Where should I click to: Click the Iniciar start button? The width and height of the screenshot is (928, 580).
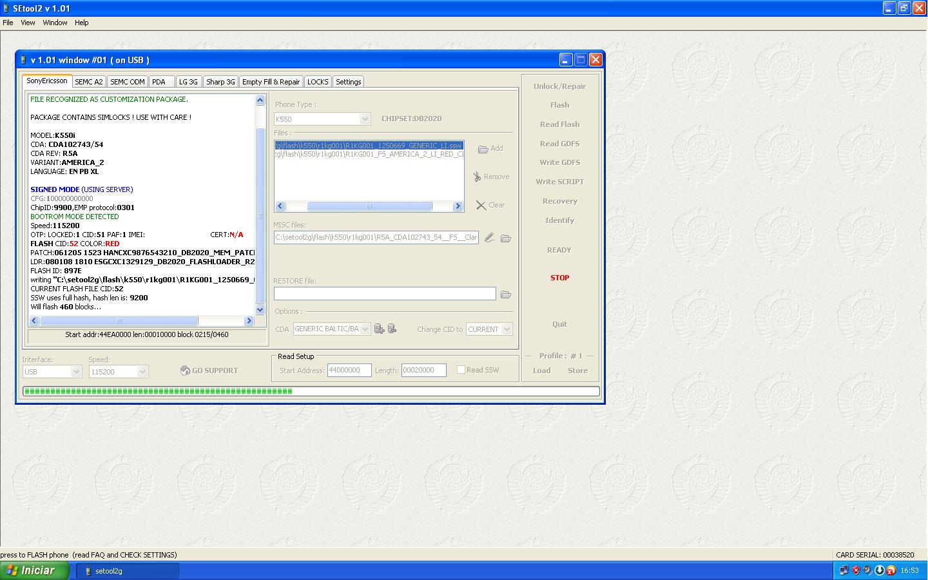34,570
